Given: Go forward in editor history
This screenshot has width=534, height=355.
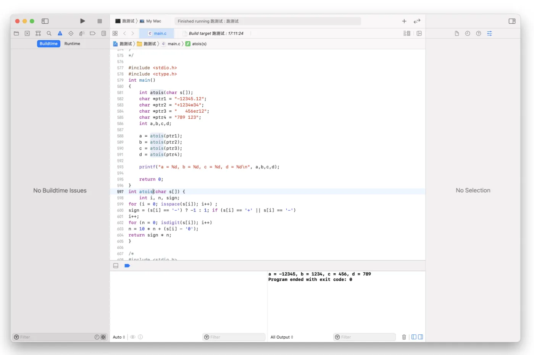Looking at the screenshot, I should click(x=133, y=33).
